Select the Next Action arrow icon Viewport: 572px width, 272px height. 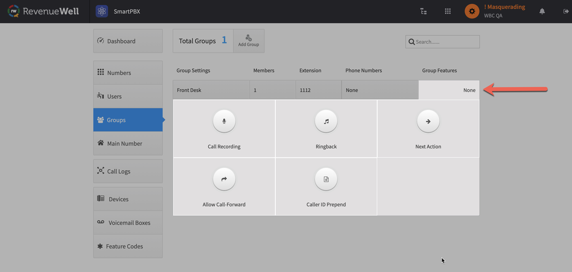pos(428,122)
